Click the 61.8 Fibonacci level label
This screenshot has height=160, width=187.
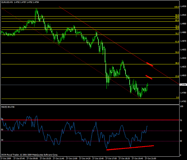pyautogui.click(x=177, y=42)
